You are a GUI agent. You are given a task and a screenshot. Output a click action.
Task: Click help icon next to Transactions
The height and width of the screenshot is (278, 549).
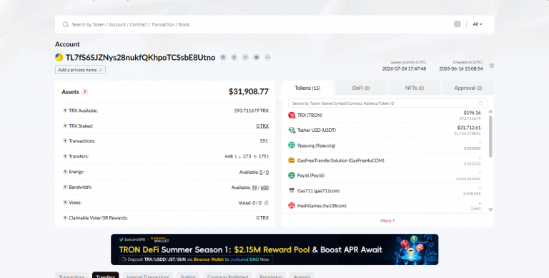65,141
